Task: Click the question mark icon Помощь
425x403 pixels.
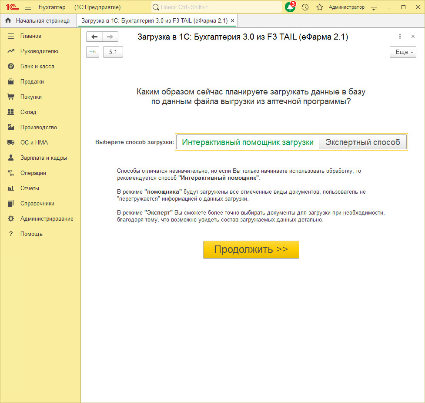Action: pos(11,234)
